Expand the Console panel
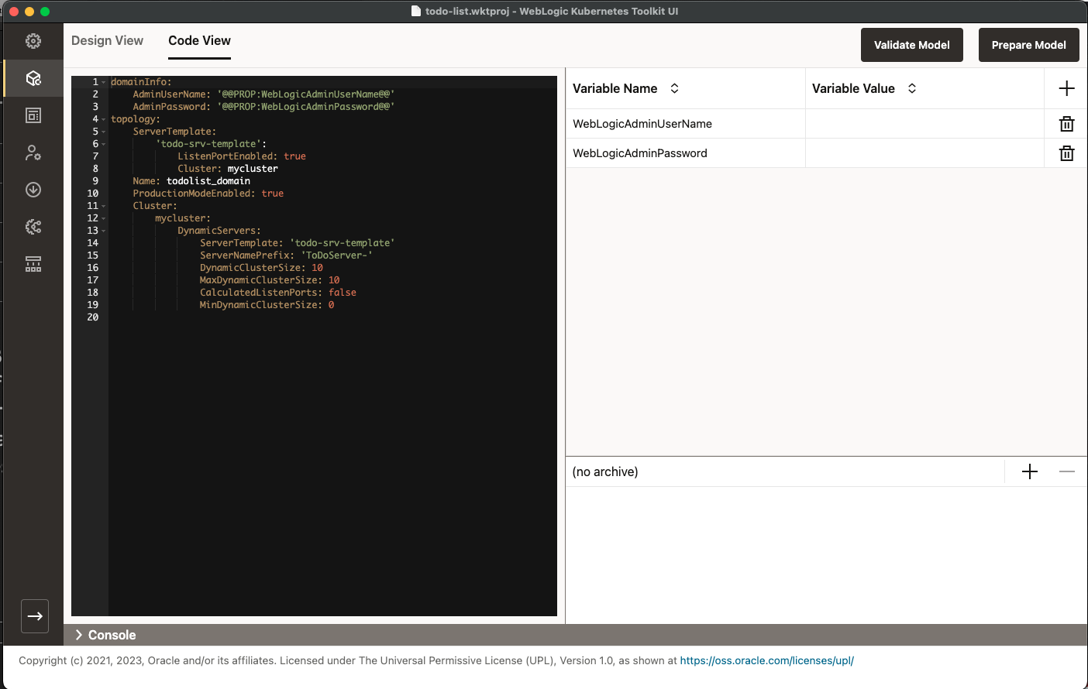1088x689 pixels. point(78,635)
